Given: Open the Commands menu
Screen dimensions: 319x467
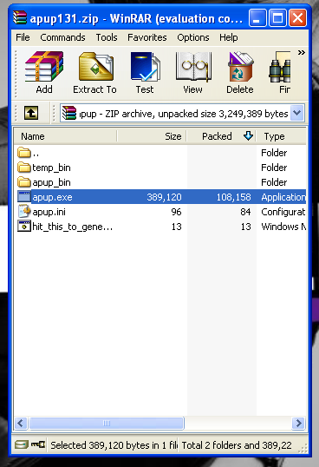Looking at the screenshot, I should point(62,37).
